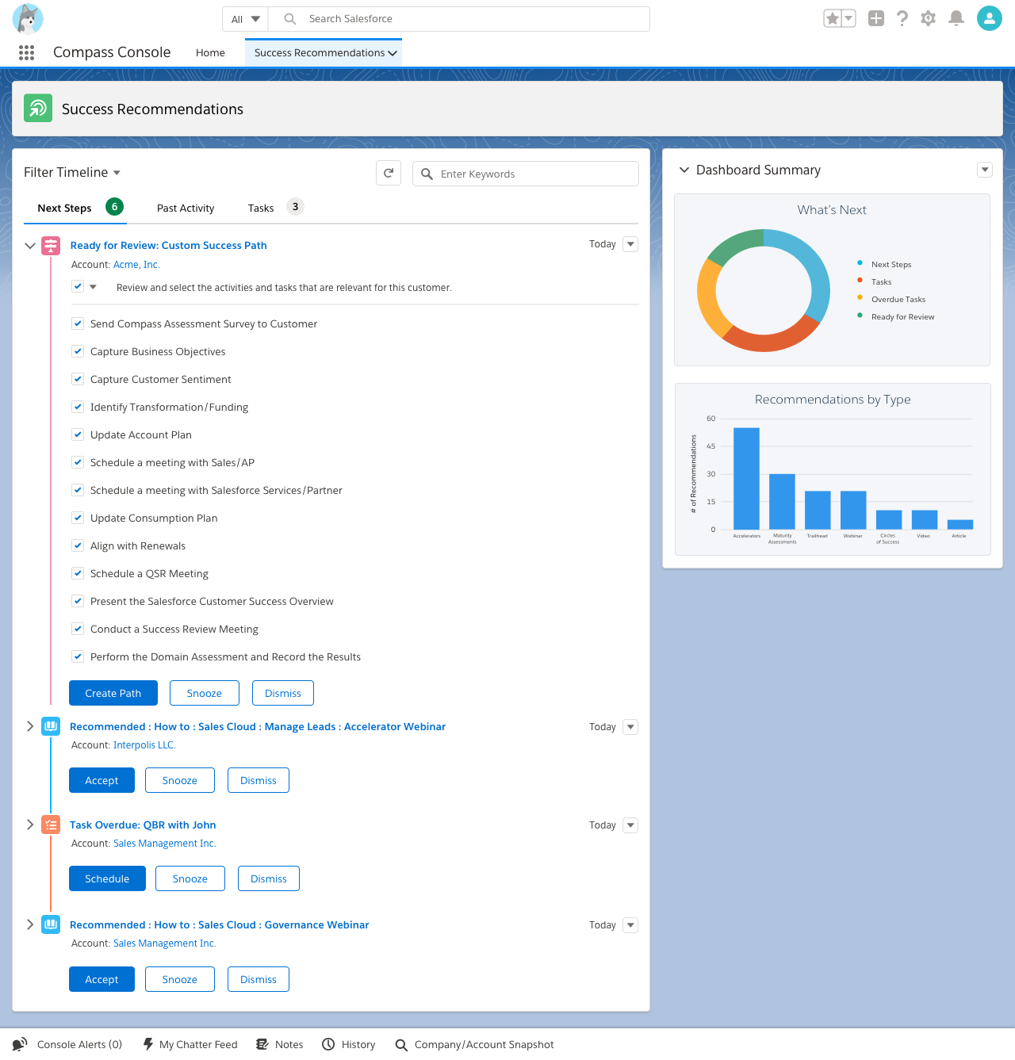Collapse the Dashboard Summary section

point(684,170)
